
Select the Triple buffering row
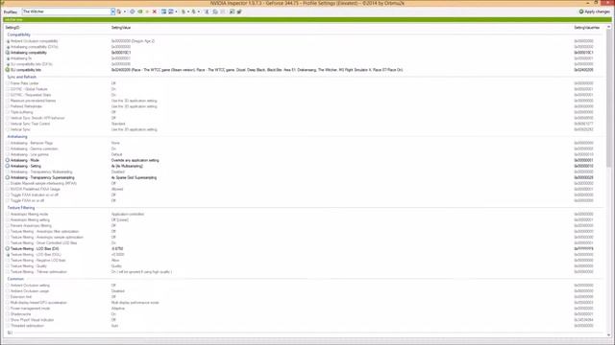tap(304, 112)
